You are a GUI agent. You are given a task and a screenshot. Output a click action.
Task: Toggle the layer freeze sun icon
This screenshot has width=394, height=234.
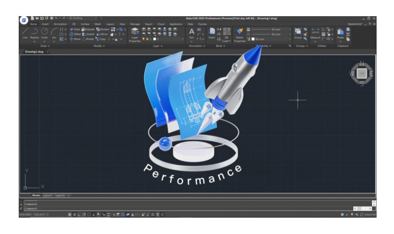pyautogui.click(x=147, y=39)
